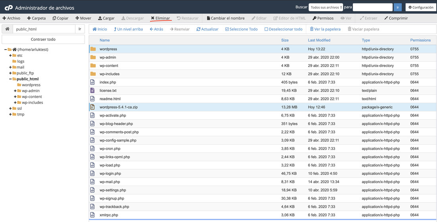This screenshot has width=437, height=222.
Task: Expand the etc folder in tree
Action: [10, 55]
